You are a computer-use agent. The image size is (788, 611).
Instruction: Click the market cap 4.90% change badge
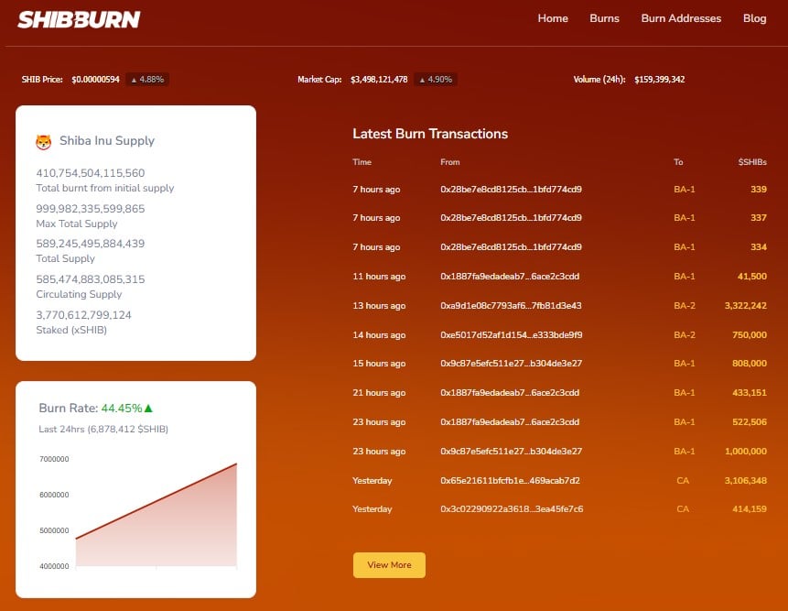pyautogui.click(x=435, y=80)
